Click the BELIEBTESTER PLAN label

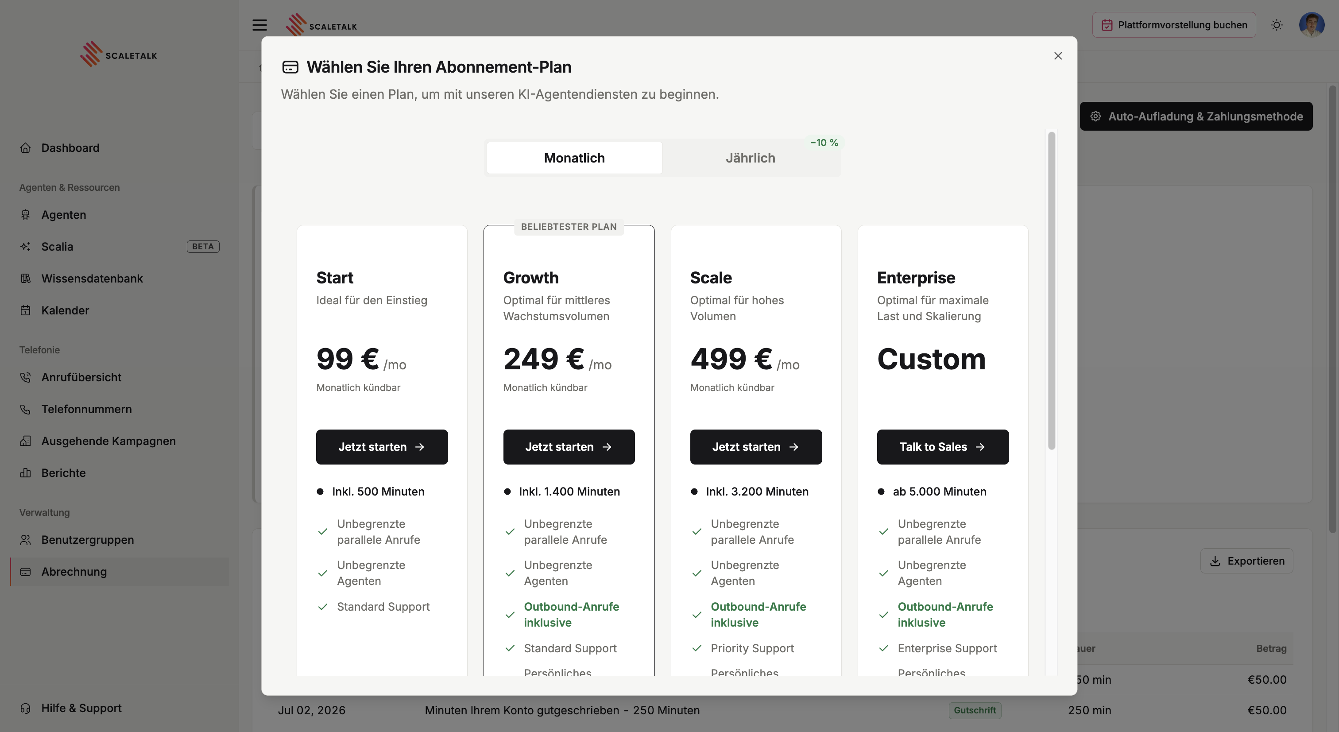[569, 227]
